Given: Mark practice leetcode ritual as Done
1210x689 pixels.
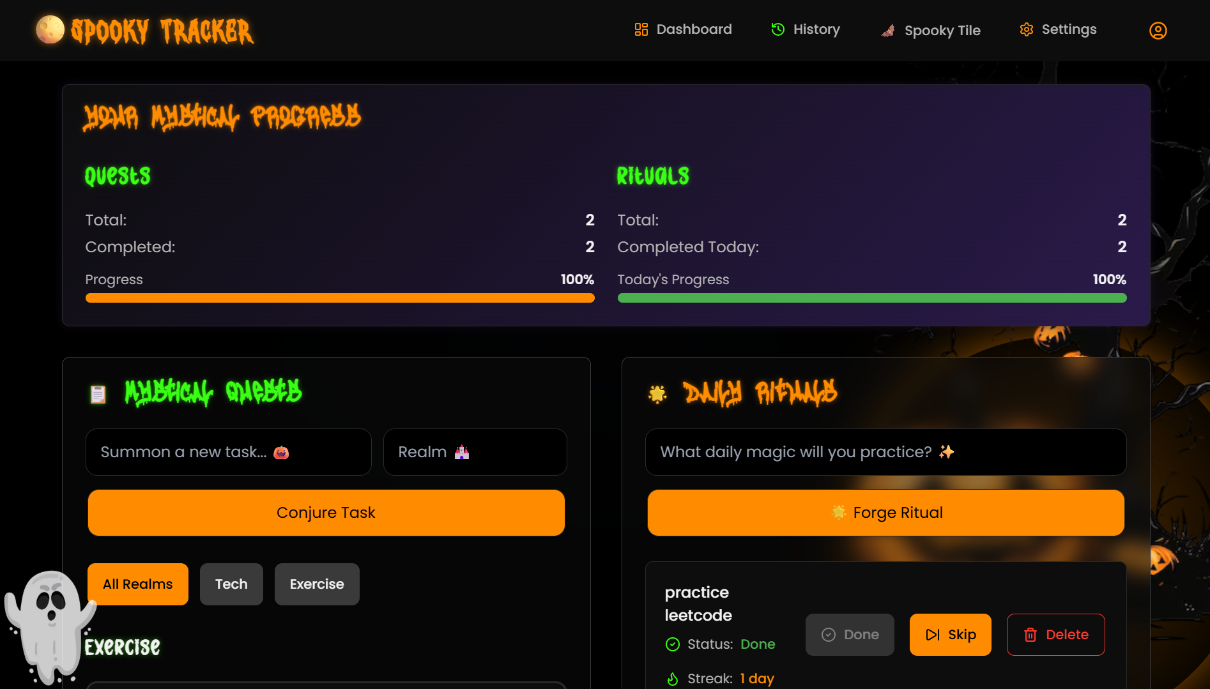Looking at the screenshot, I should (850, 635).
